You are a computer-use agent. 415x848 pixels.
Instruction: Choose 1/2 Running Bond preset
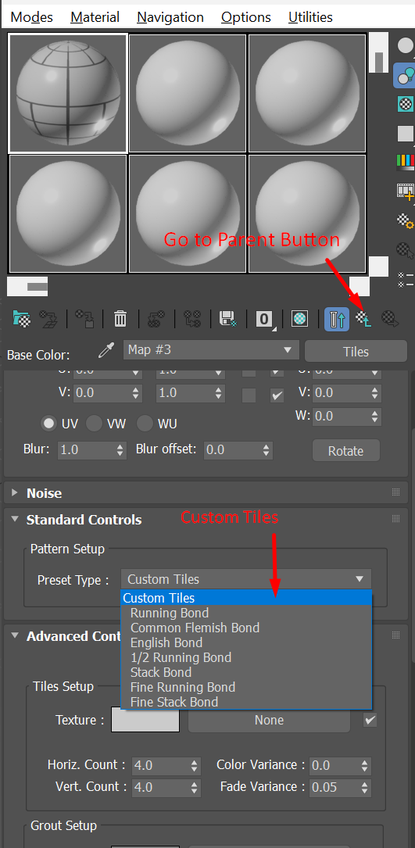[x=246, y=657]
